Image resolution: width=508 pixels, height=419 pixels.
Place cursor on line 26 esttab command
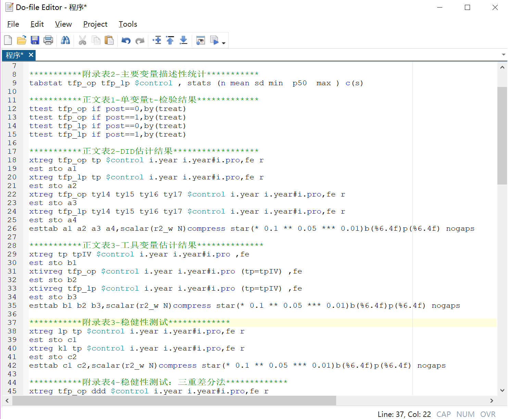(43, 229)
